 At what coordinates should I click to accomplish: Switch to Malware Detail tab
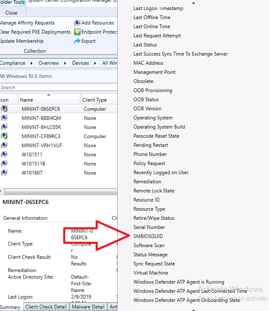coord(88,307)
